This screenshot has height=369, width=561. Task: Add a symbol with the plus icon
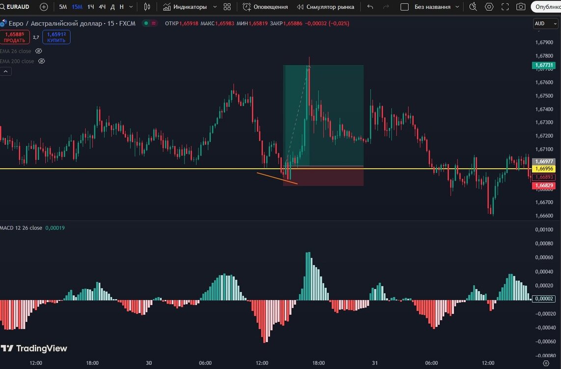[x=44, y=7]
